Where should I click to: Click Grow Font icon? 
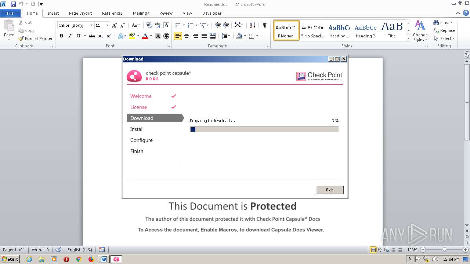click(115, 25)
